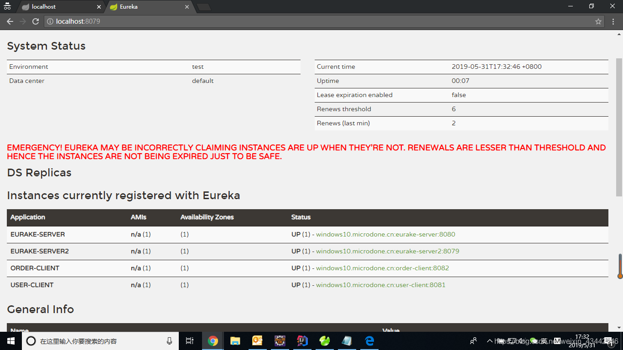Open the order-client:8082 instance link
This screenshot has width=623, height=350.
[382, 268]
